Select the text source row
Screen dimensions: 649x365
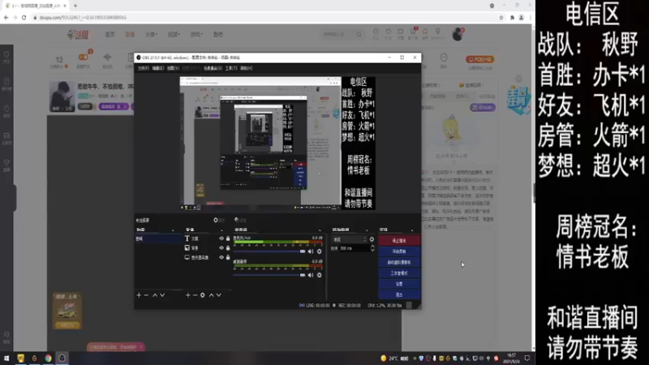[207, 238]
